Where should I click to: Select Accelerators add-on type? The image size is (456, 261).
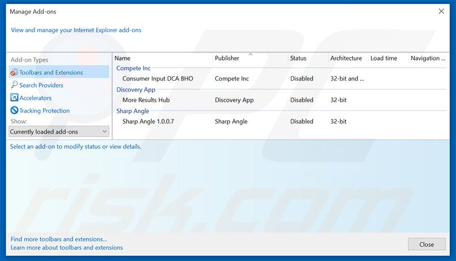click(35, 98)
